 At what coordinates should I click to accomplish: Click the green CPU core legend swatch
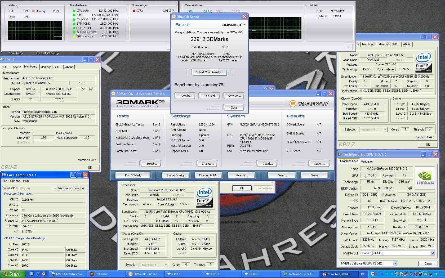point(74,11)
